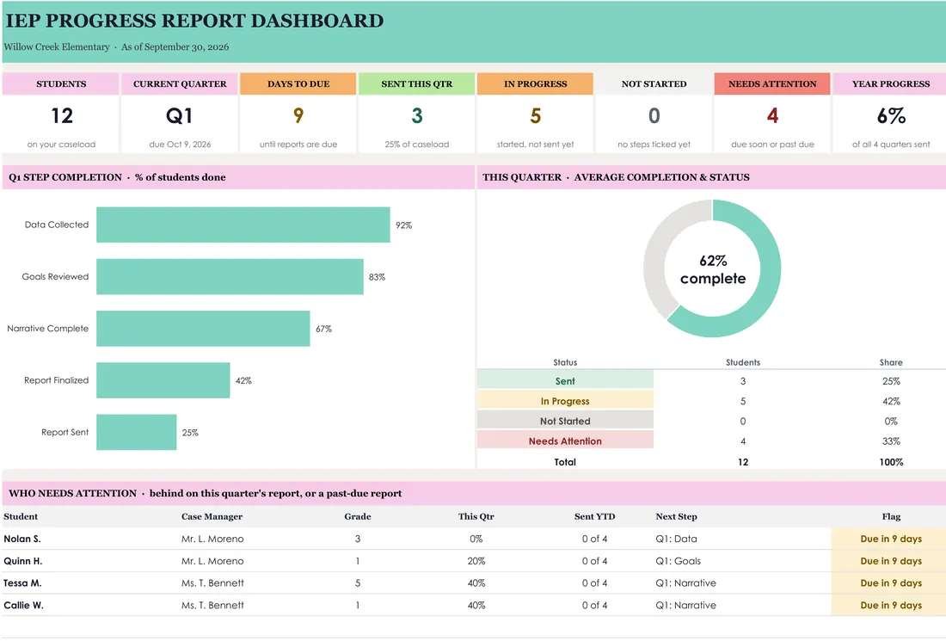Viewport: 946px width, 641px height.
Task: Click the This Quarter Average Completion header
Action: 711,177
